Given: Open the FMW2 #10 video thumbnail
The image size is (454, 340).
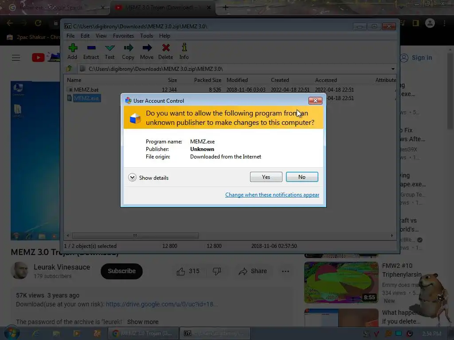Looking at the screenshot, I should [x=341, y=282].
